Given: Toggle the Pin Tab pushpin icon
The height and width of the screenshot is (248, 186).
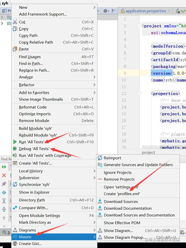Looking at the screenshot, I should click(4, 184).
